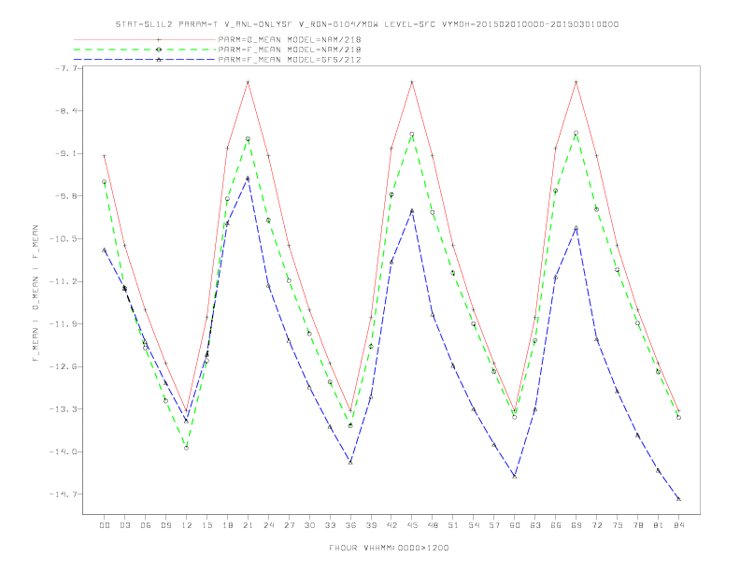Click x-axis tick label 75
Viewport: 740px width, 572px height.
(618, 525)
